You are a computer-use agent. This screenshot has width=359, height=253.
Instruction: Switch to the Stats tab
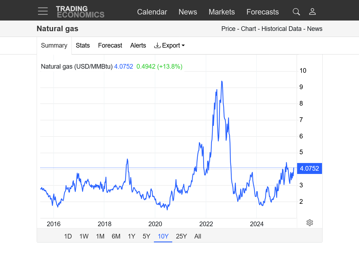point(83,45)
